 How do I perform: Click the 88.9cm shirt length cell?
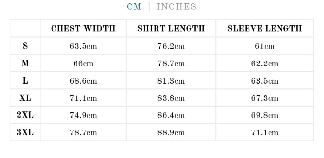[171, 132]
